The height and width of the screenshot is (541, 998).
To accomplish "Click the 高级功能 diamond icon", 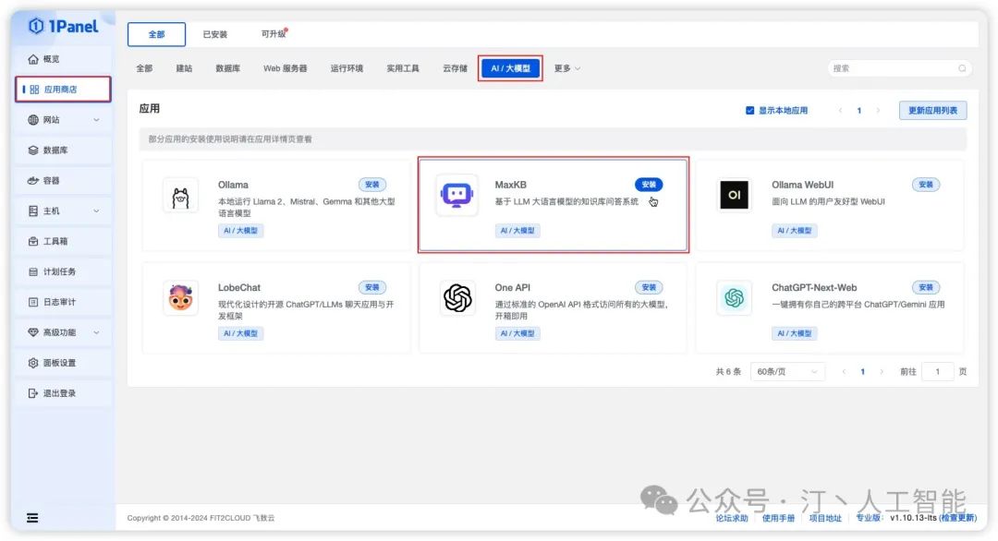I will coord(33,332).
